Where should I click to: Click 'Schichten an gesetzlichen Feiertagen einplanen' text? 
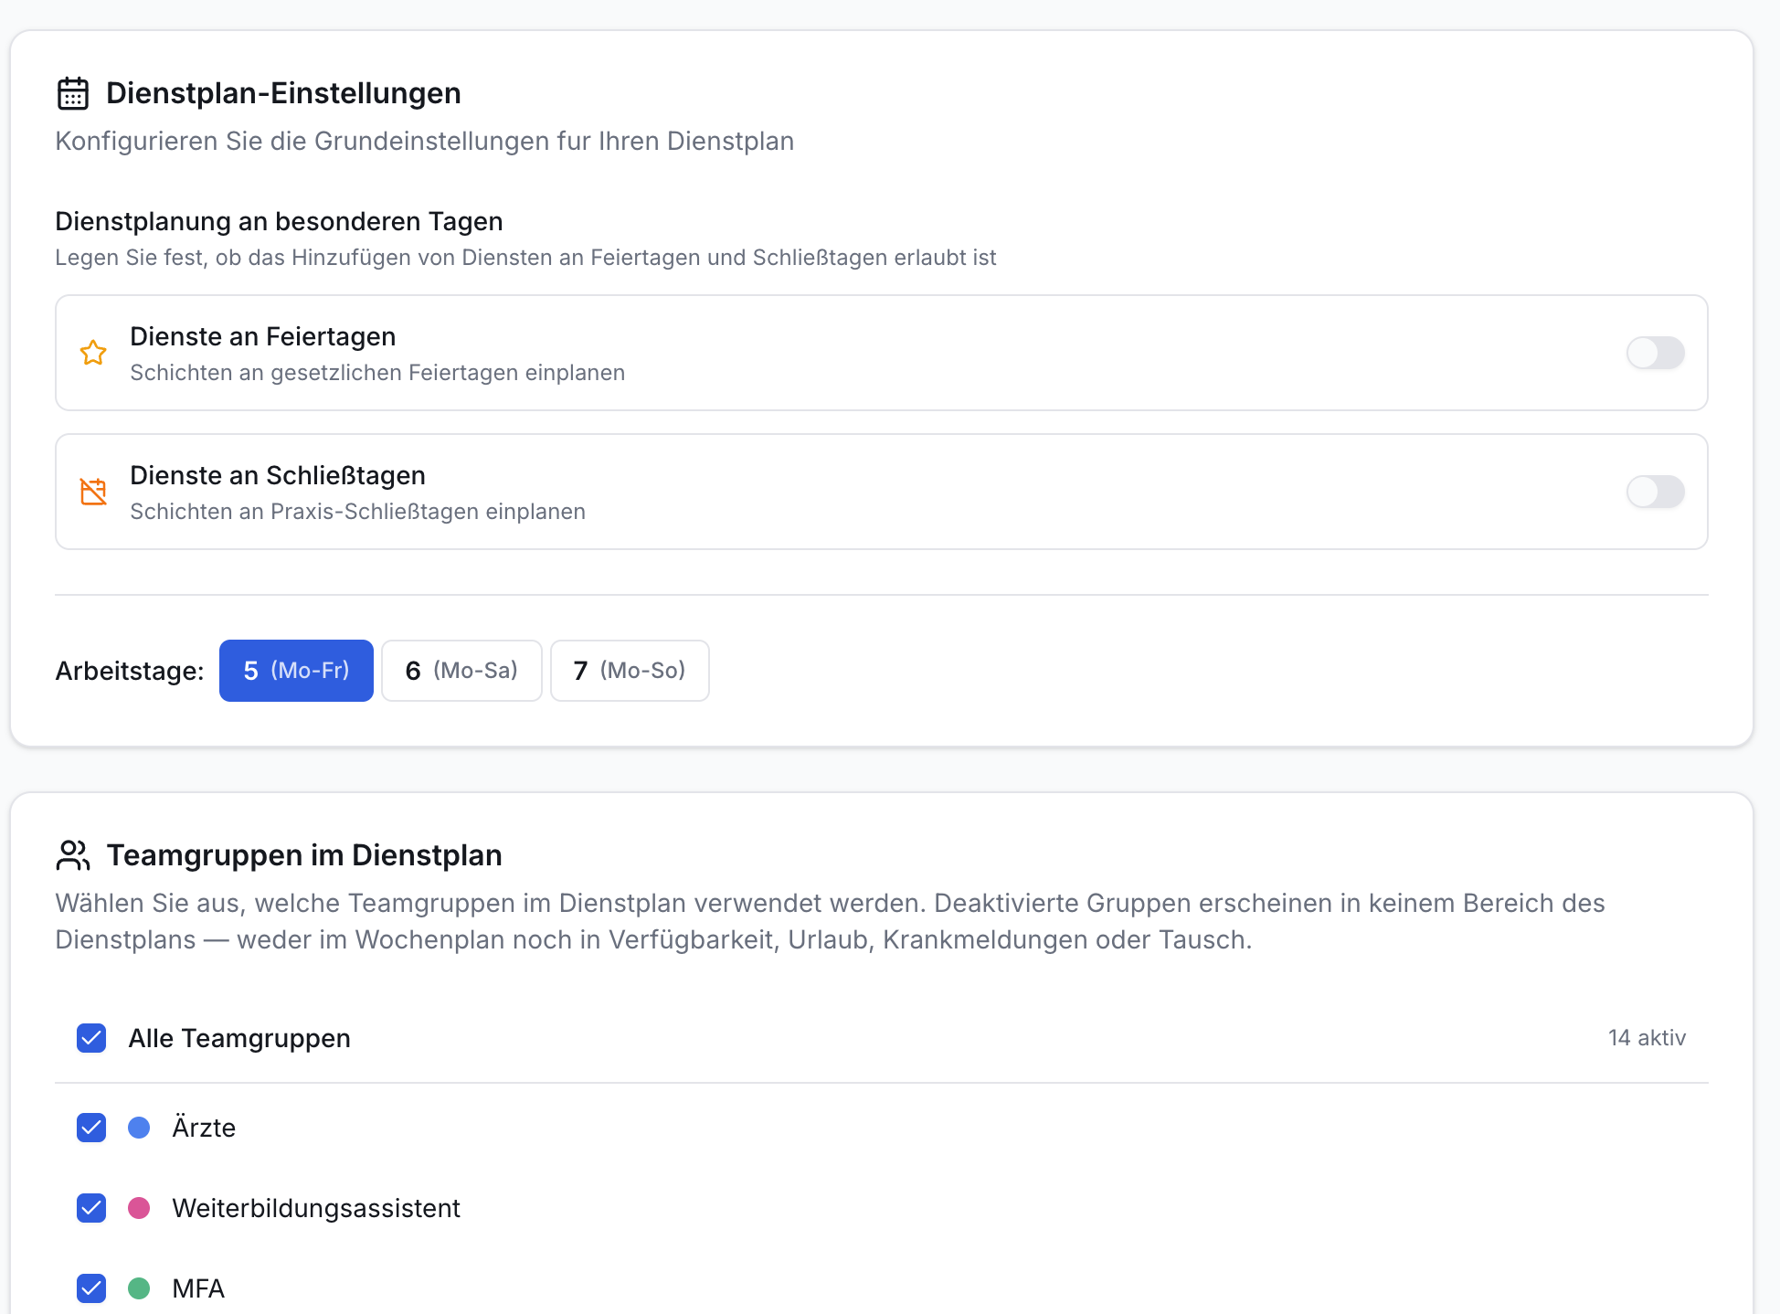pyautogui.click(x=377, y=373)
